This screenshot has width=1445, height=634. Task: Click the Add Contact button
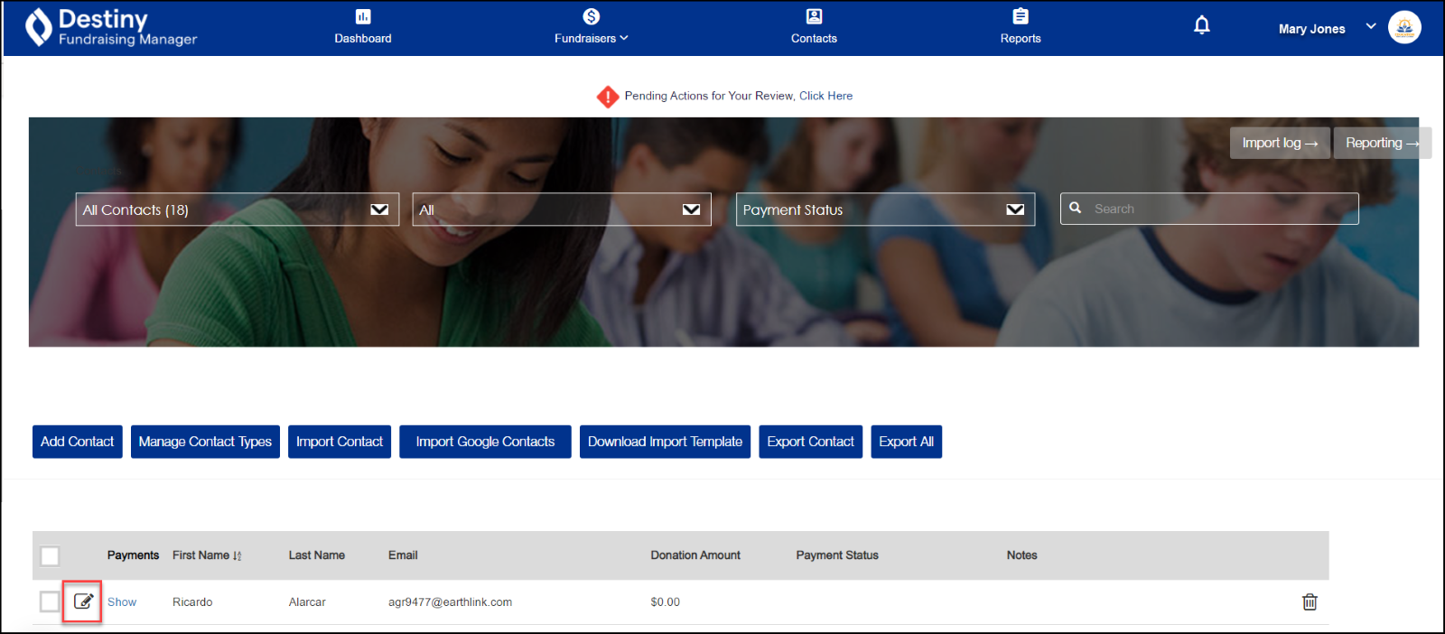(78, 442)
